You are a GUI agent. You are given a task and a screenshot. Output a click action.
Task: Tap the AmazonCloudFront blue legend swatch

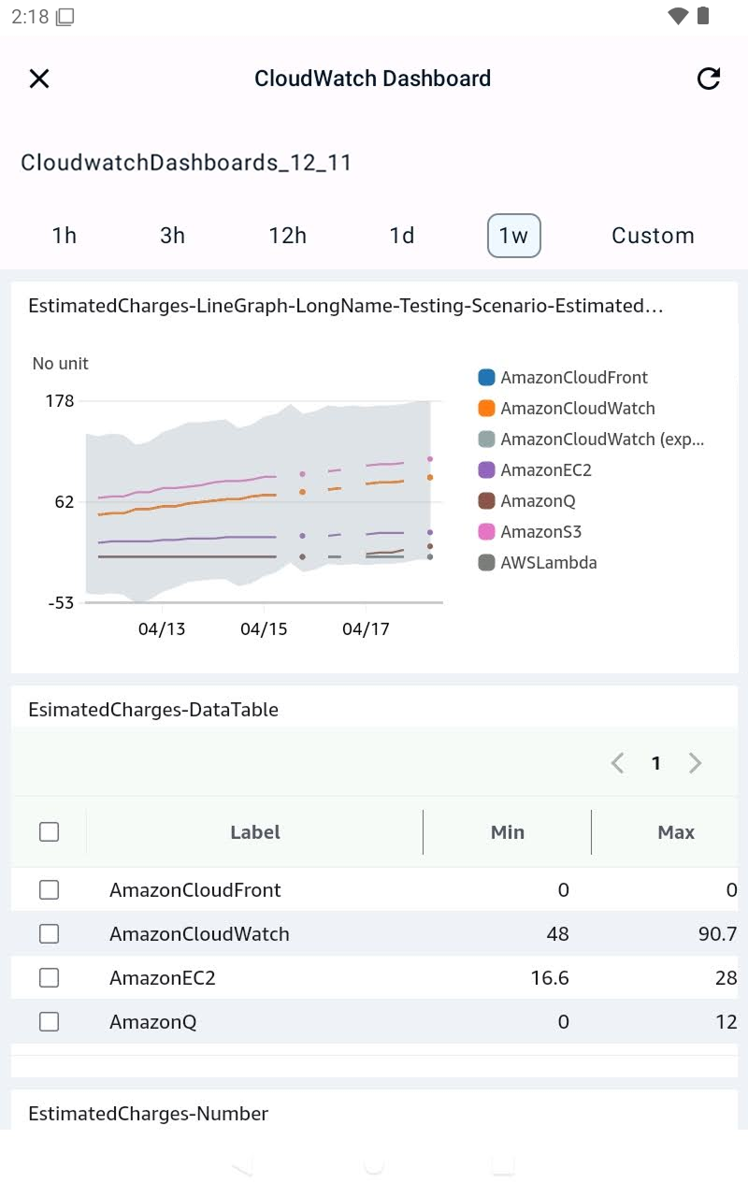point(486,378)
